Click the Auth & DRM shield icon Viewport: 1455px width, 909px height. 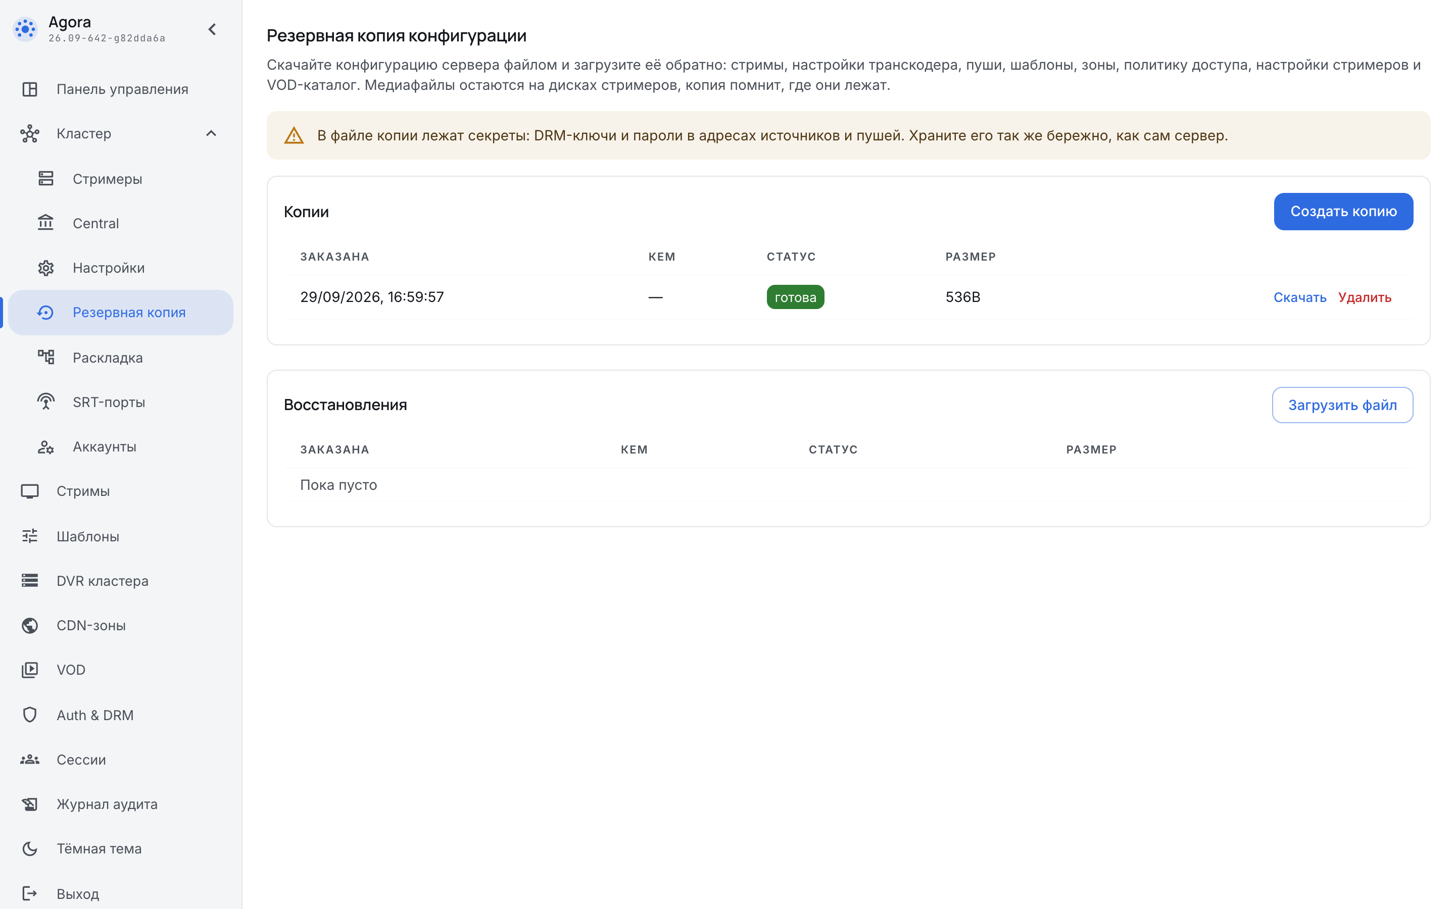(29, 715)
